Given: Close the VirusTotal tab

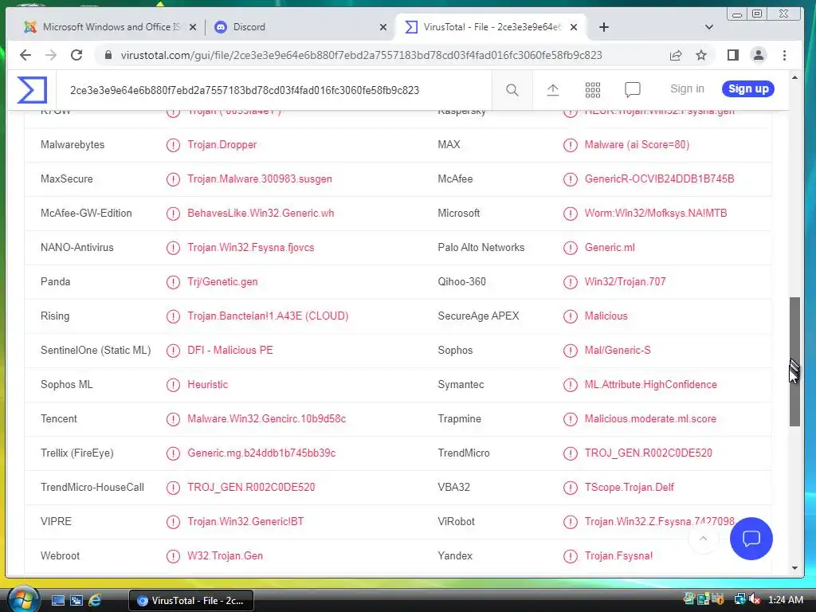Looking at the screenshot, I should 574,27.
